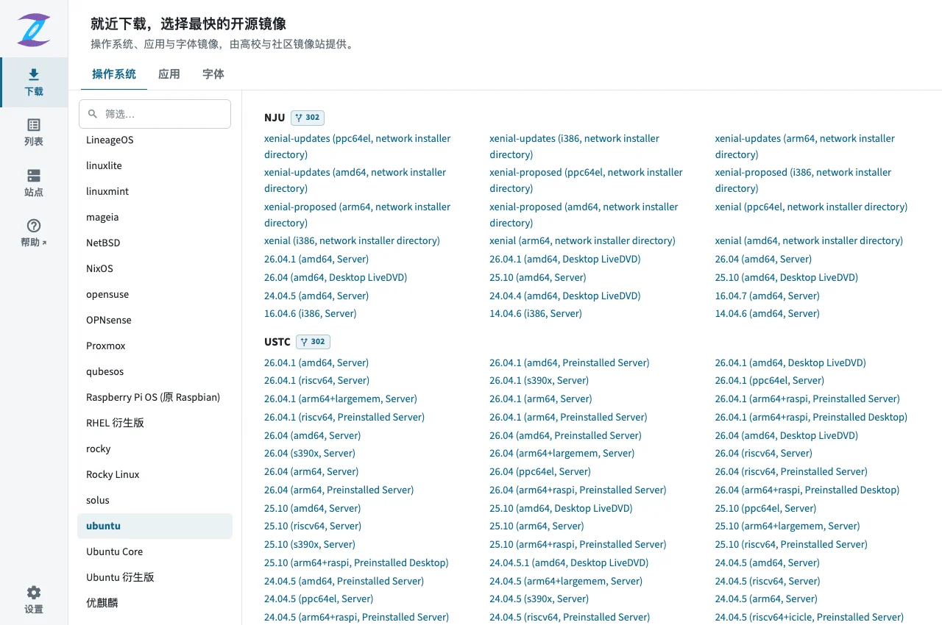Download NJU 14.04.6 (amd64, Server)
Screen dimensions: 942x625
[x=767, y=314]
